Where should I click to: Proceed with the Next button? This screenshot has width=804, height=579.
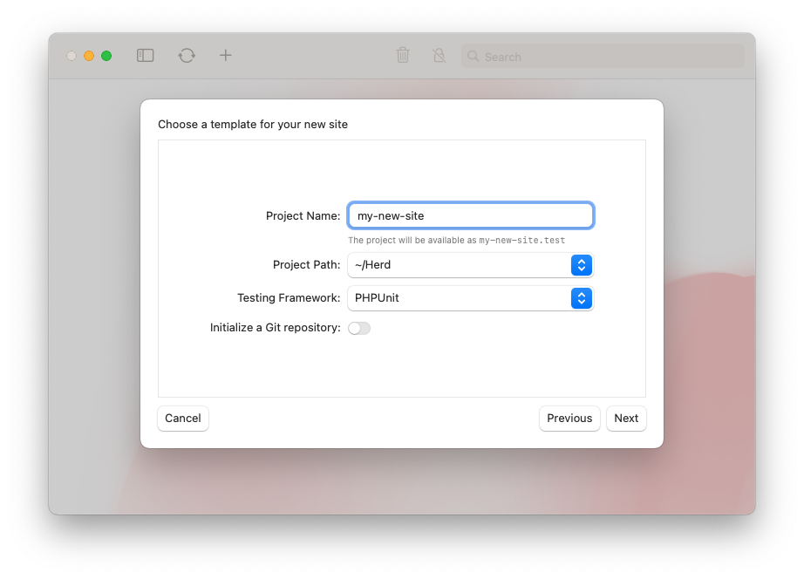(x=626, y=419)
